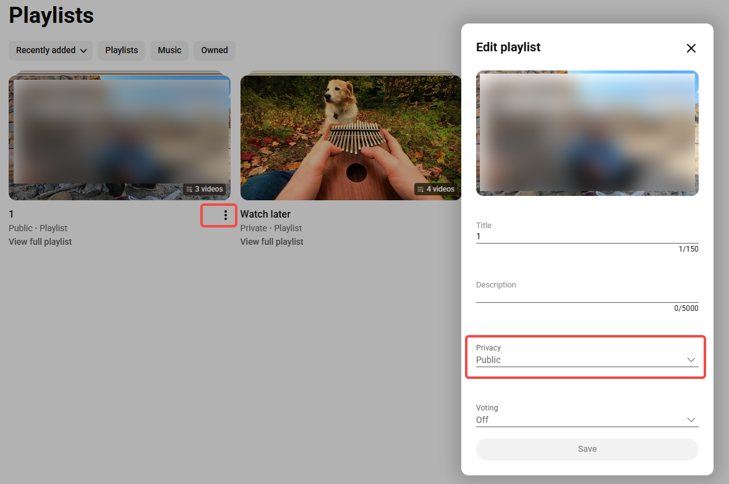Select the Music filter chip

click(169, 51)
